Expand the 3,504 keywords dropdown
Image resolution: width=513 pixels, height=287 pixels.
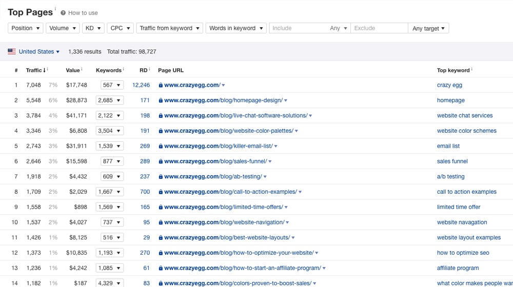pyautogui.click(x=110, y=131)
